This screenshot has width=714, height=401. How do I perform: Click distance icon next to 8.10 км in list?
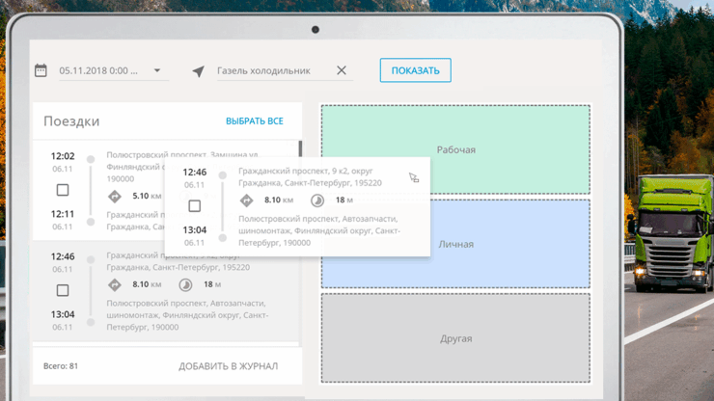click(115, 284)
